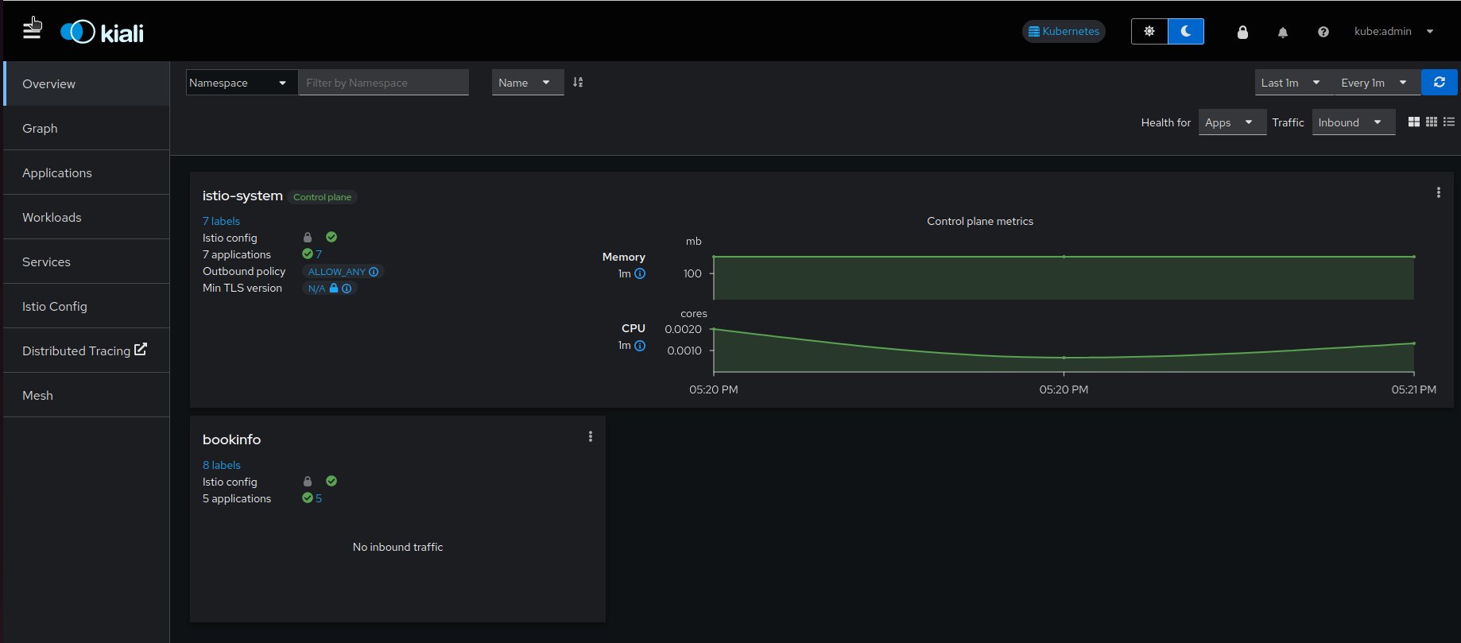Switch to expanded card view
This screenshot has width=1461, height=643.
[1414, 122]
